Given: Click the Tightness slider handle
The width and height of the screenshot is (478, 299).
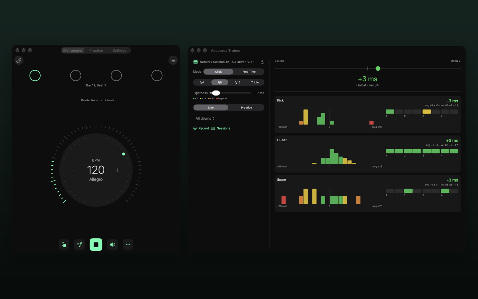Looking at the screenshot, I should click(x=216, y=93).
